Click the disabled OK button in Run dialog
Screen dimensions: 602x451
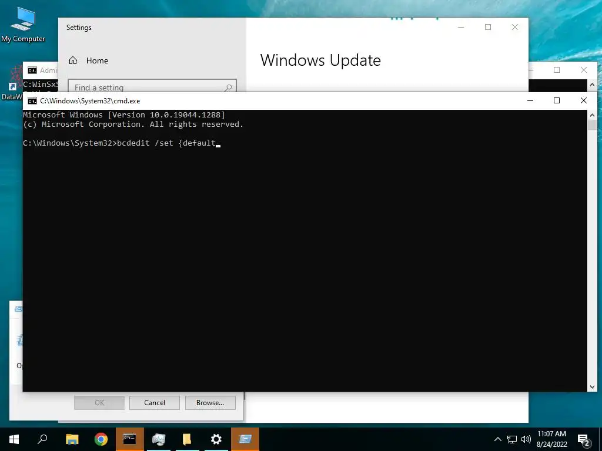[x=99, y=403]
